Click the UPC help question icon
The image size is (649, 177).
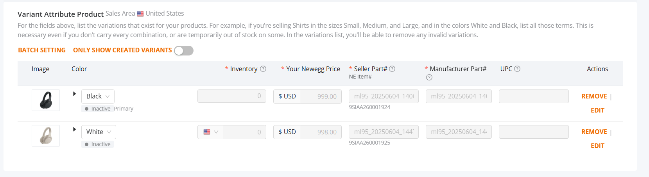tap(517, 69)
